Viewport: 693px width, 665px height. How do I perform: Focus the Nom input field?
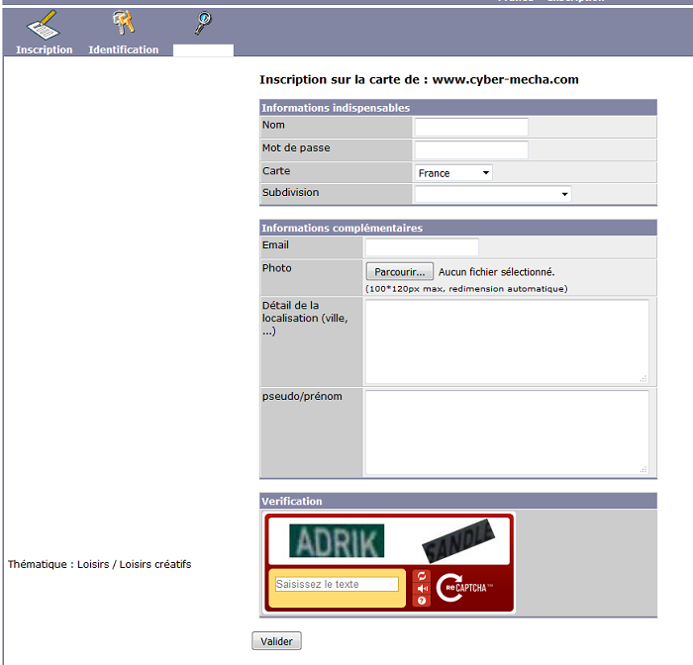[x=471, y=128]
